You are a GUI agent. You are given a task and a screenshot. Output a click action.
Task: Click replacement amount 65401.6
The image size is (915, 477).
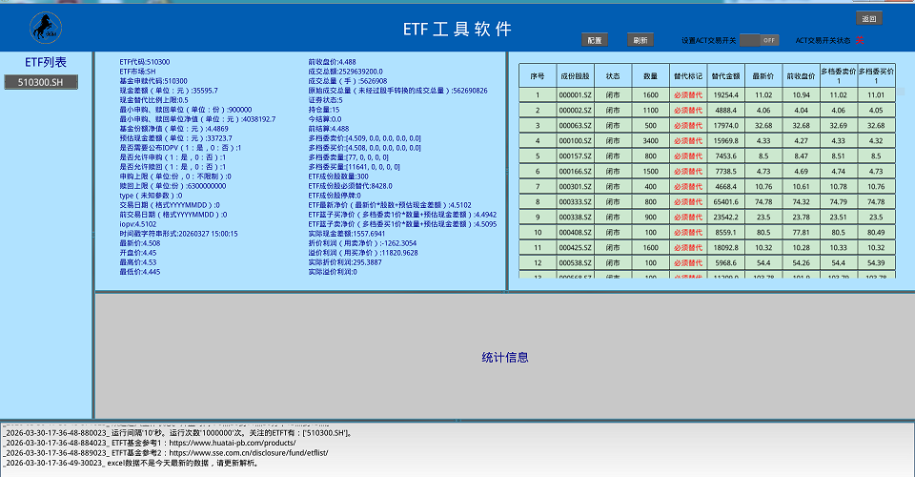tap(726, 202)
